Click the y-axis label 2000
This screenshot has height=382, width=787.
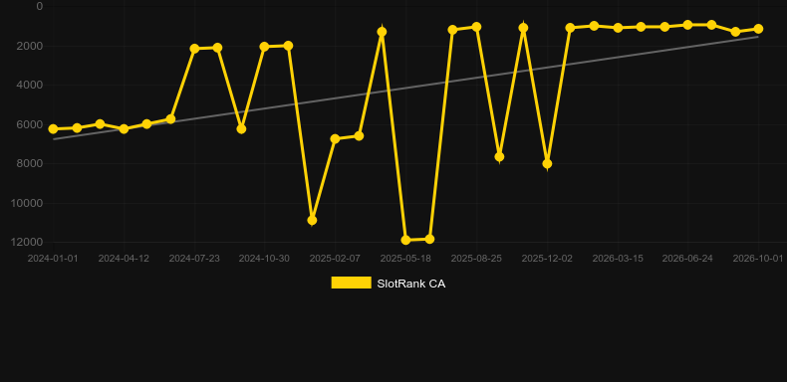click(x=30, y=46)
